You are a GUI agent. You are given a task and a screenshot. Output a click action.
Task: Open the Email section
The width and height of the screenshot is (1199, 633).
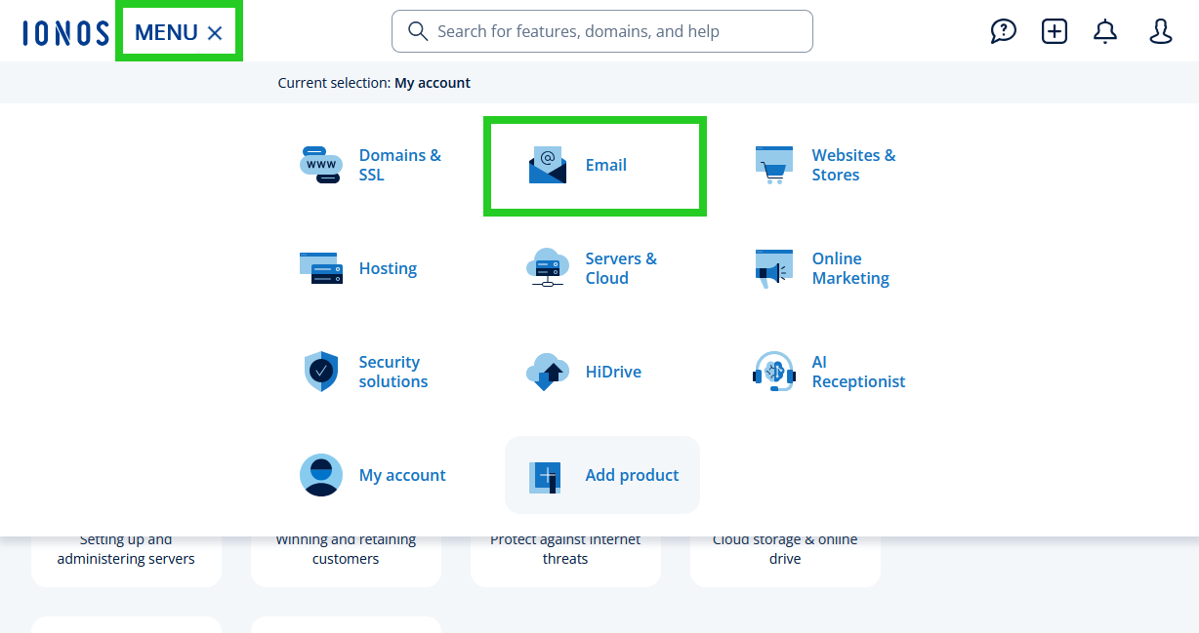pos(595,165)
